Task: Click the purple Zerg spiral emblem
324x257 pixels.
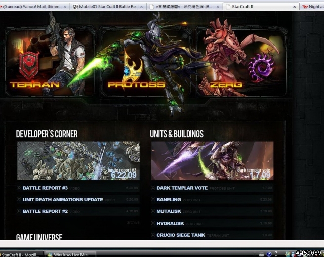Action: pyautogui.click(x=261, y=67)
